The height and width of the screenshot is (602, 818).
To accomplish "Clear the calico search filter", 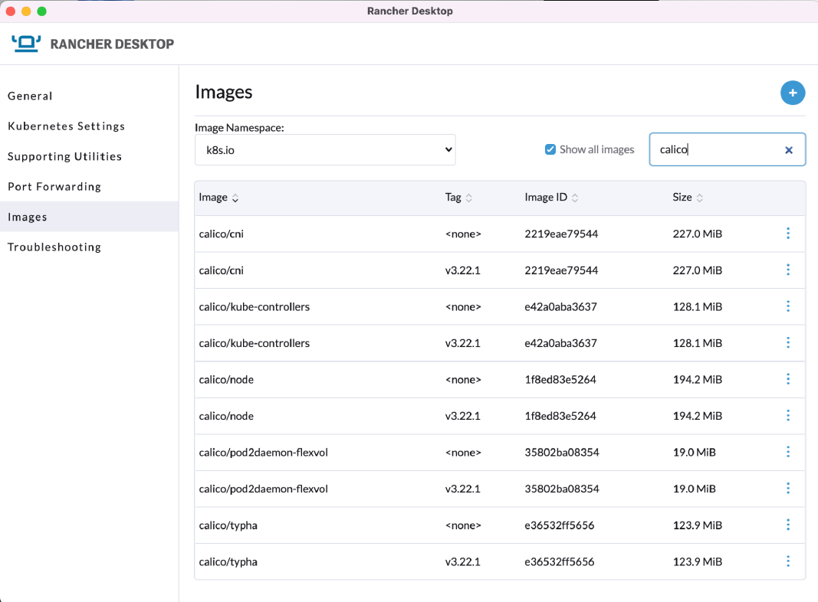I will pyautogui.click(x=788, y=150).
